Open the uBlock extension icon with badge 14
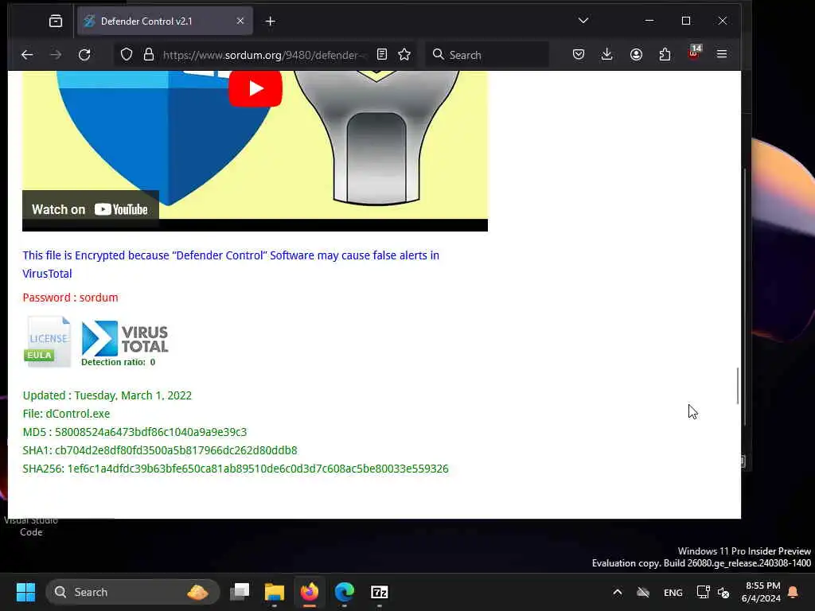The width and height of the screenshot is (815, 611). click(694, 53)
